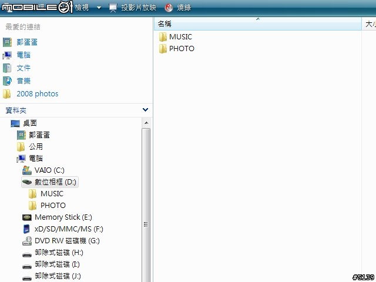The height and width of the screenshot is (282, 376).
Task: Click the Windows drive icon for VAIO (C:)
Action: [x=27, y=170]
